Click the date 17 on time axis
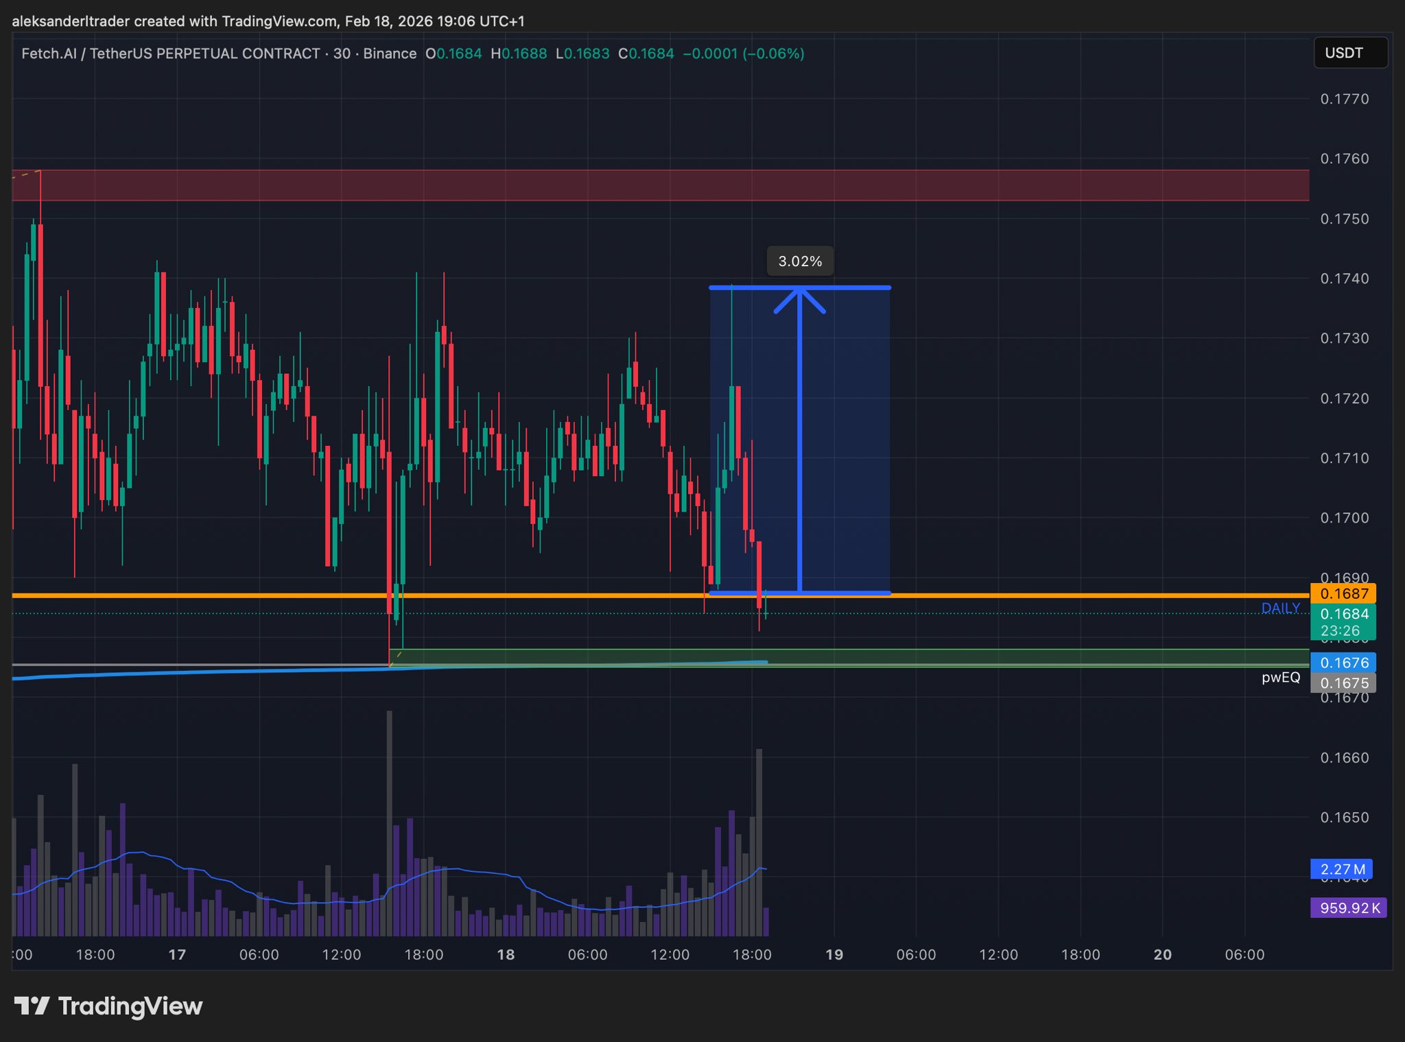This screenshot has height=1042, width=1405. pos(177,954)
